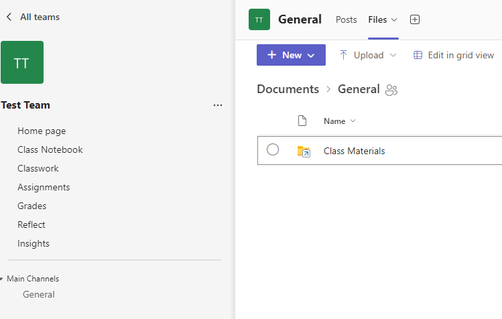The image size is (502, 319).
Task: Open Classwork section
Action: (x=38, y=168)
